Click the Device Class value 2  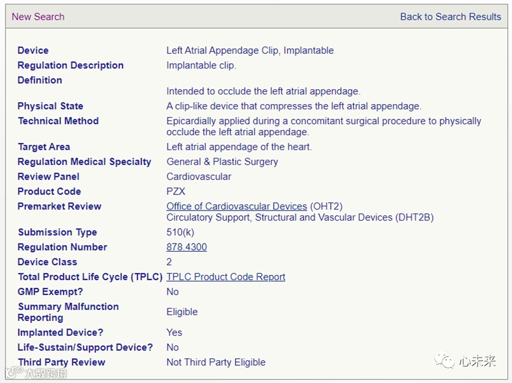click(x=169, y=262)
